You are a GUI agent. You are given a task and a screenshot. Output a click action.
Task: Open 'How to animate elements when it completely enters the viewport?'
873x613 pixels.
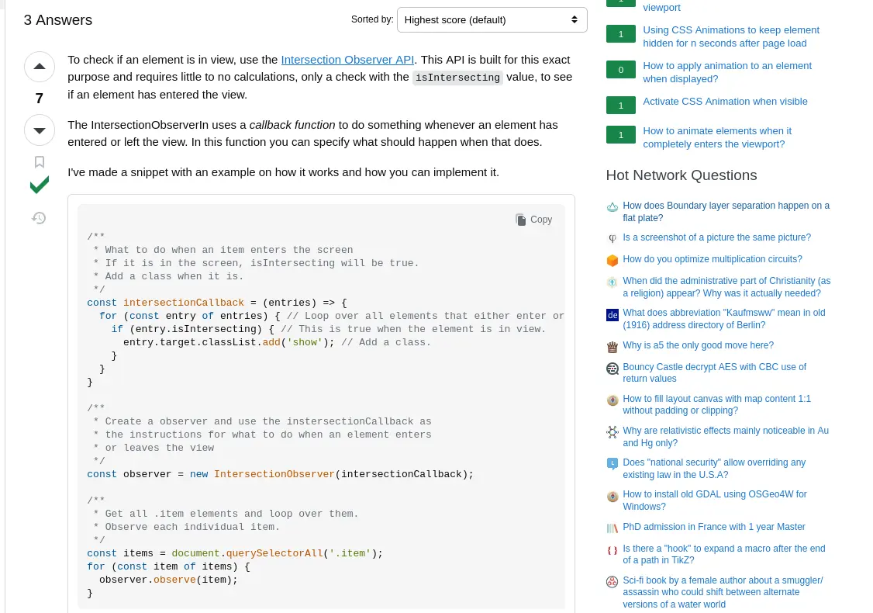716,137
